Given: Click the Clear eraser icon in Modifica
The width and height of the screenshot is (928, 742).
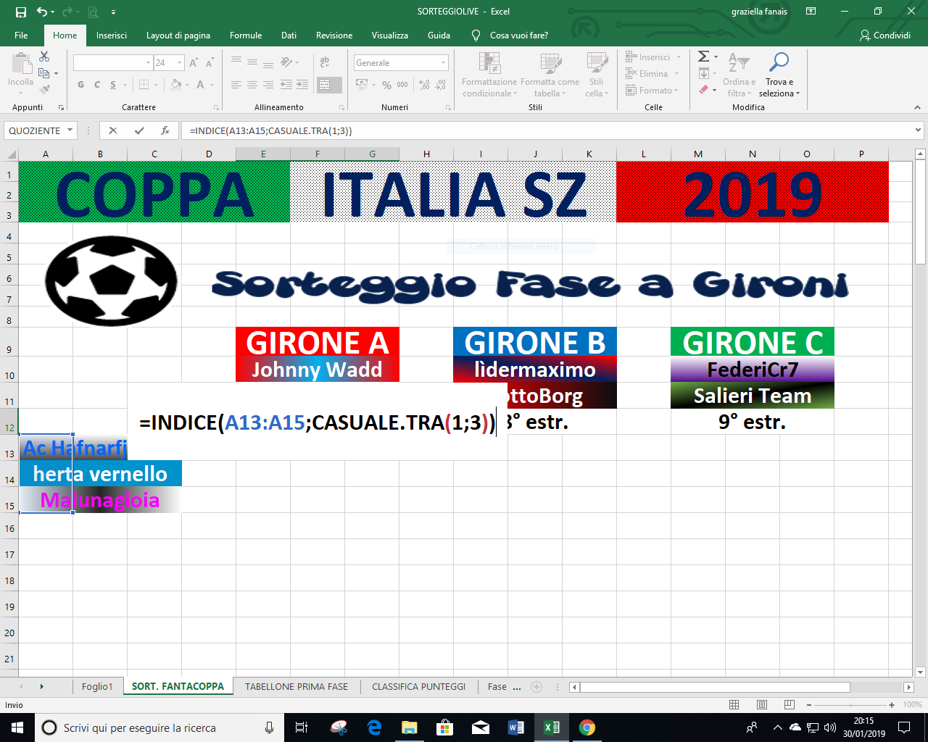Looking at the screenshot, I should click(703, 90).
